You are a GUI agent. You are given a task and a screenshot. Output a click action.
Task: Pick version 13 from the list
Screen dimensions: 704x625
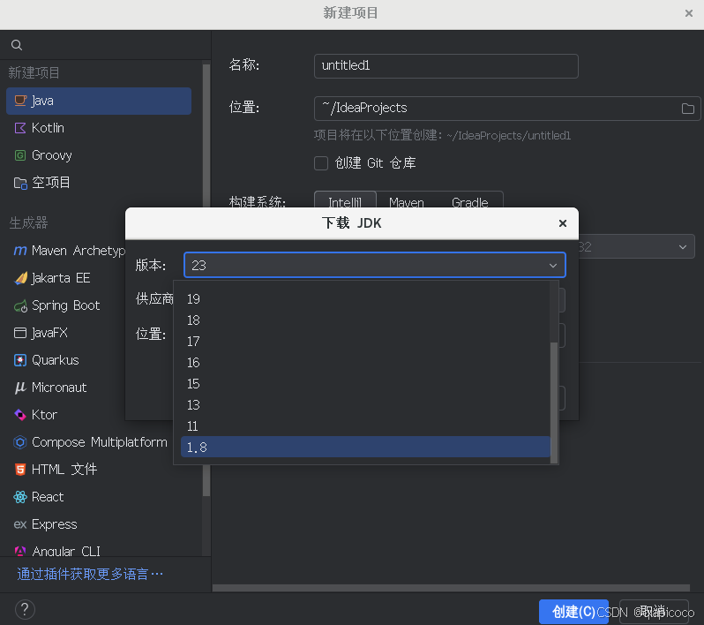(365, 404)
